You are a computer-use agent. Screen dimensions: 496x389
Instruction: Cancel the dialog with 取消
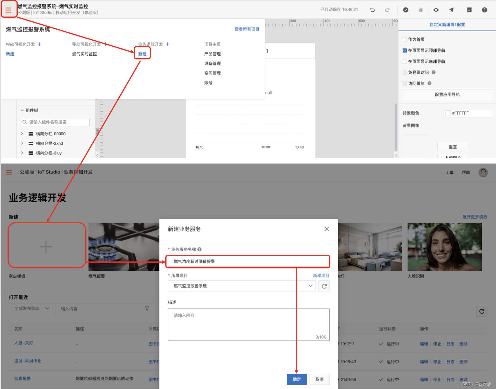coord(319,379)
